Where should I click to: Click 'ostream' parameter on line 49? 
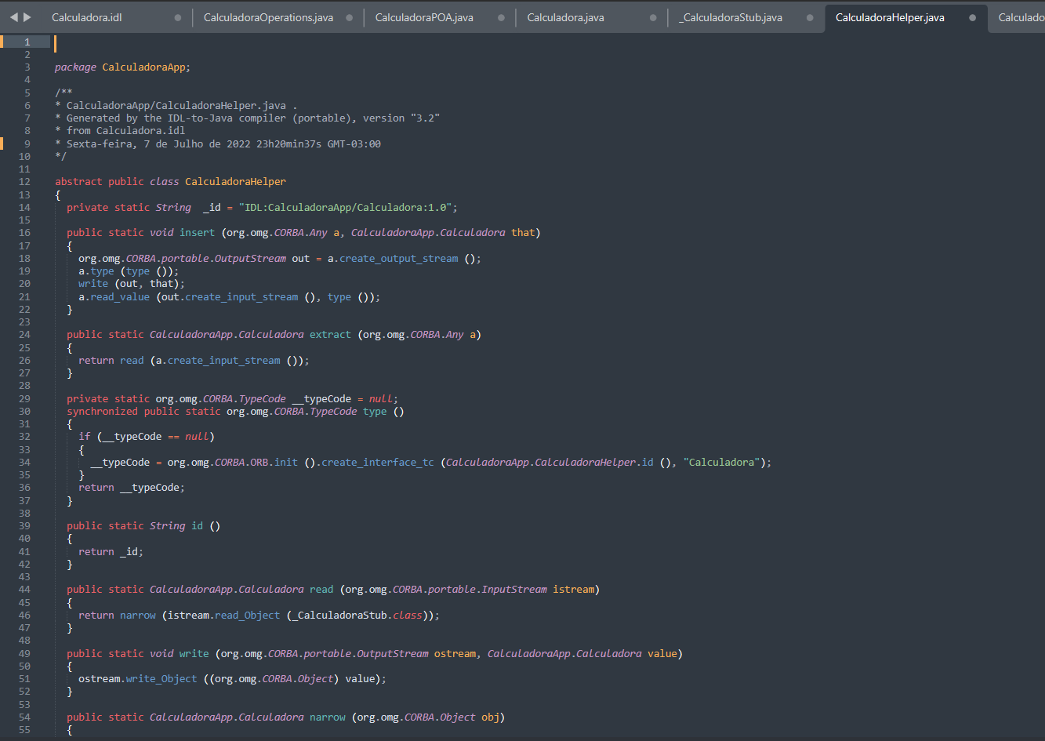(455, 653)
